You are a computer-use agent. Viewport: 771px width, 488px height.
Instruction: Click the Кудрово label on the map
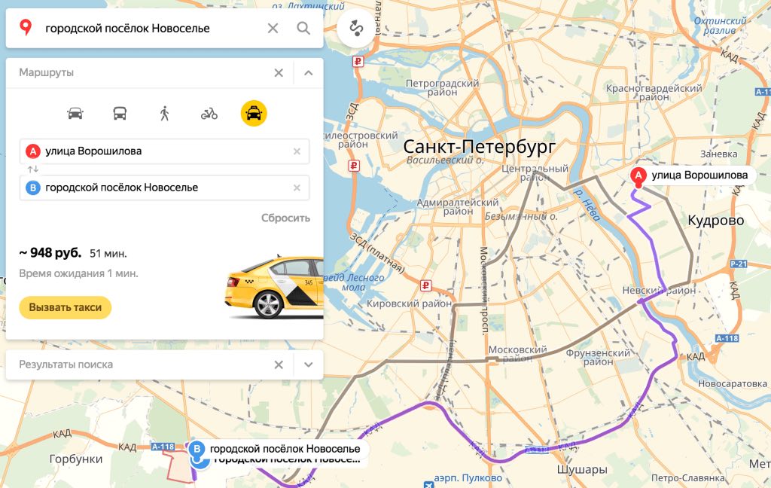coord(715,221)
